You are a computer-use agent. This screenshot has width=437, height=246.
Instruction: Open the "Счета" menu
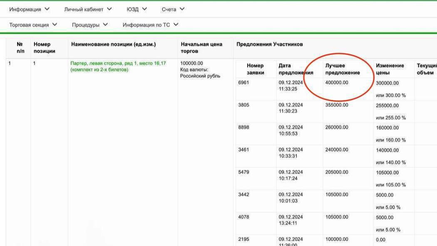click(169, 10)
